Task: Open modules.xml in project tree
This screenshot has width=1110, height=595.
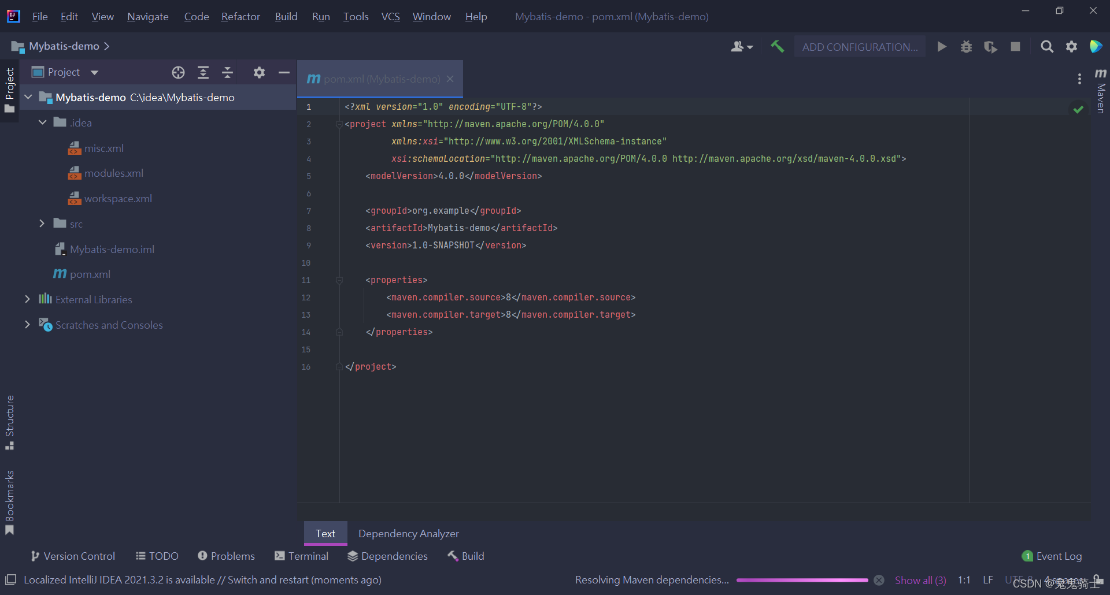Action: pos(114,173)
